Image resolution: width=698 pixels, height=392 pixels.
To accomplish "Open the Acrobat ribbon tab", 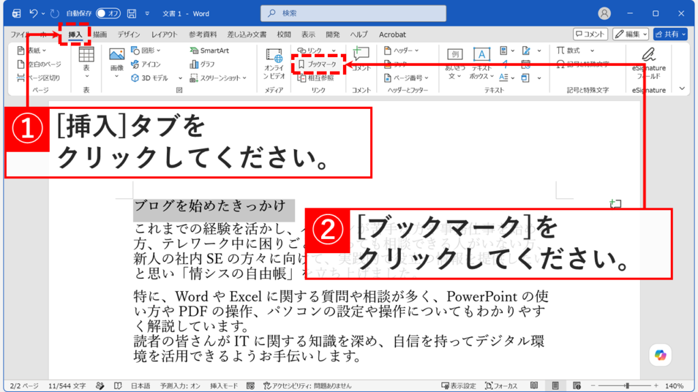I will [392, 34].
